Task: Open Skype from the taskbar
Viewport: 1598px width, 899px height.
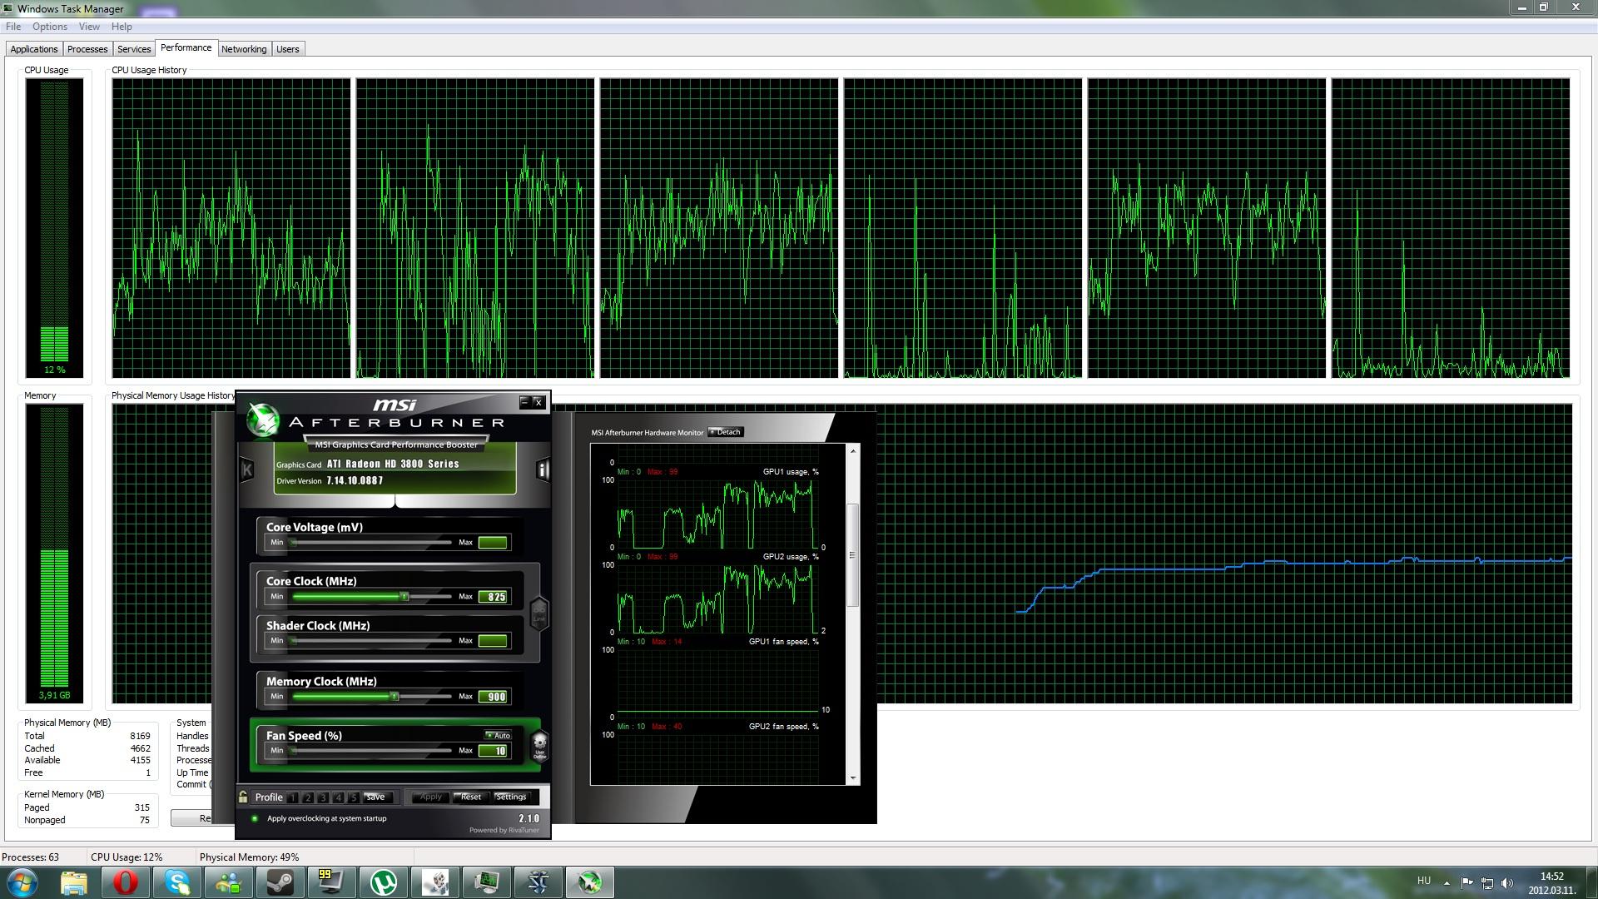Action: (x=177, y=882)
